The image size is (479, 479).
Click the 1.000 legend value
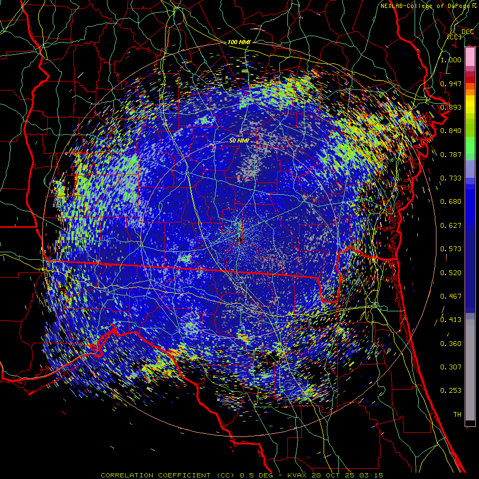click(x=451, y=60)
